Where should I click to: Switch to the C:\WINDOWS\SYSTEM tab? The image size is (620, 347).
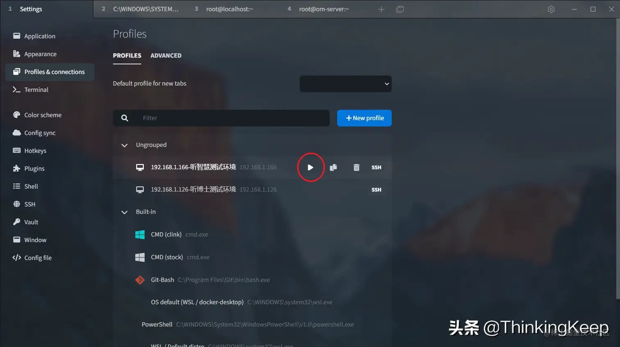(x=140, y=9)
